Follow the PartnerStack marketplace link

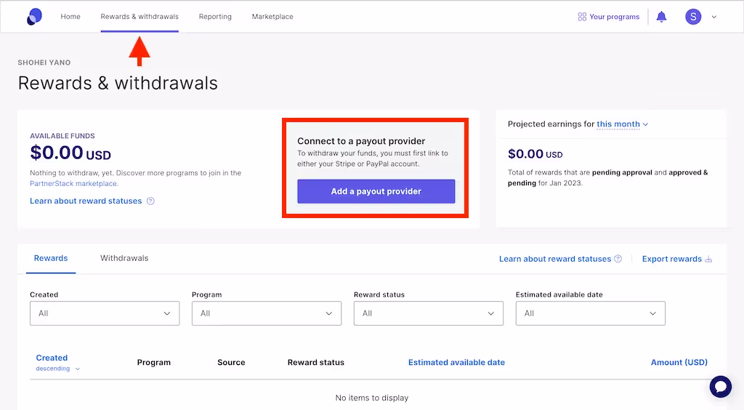pyautogui.click(x=73, y=184)
